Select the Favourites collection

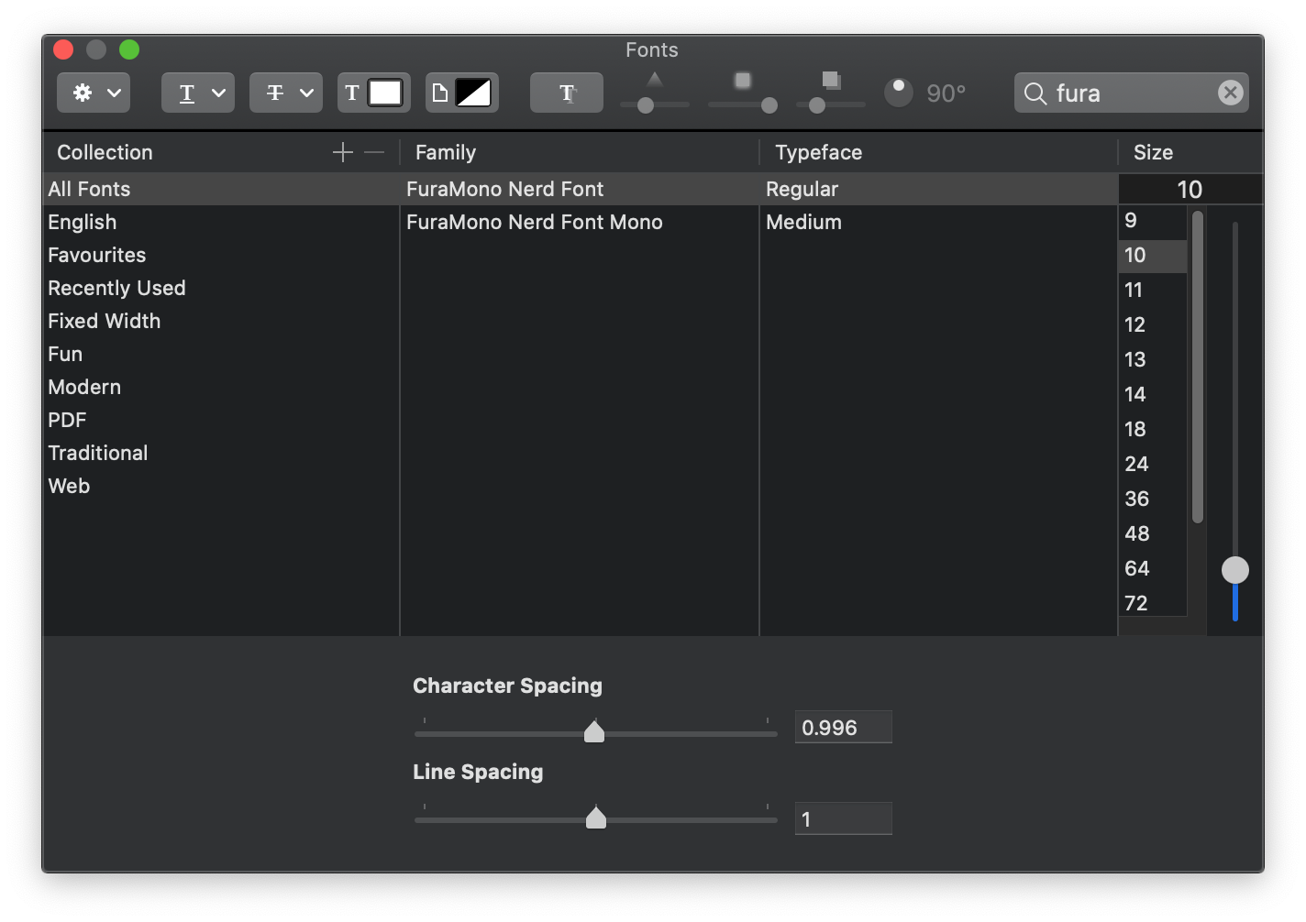click(221, 255)
